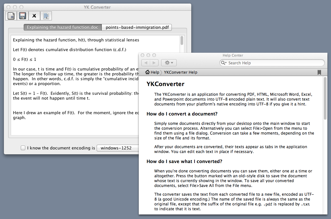The width and height of the screenshot is (331, 219).
Task: Close the current document with the X toolbar icon
Action: click(x=34, y=16)
